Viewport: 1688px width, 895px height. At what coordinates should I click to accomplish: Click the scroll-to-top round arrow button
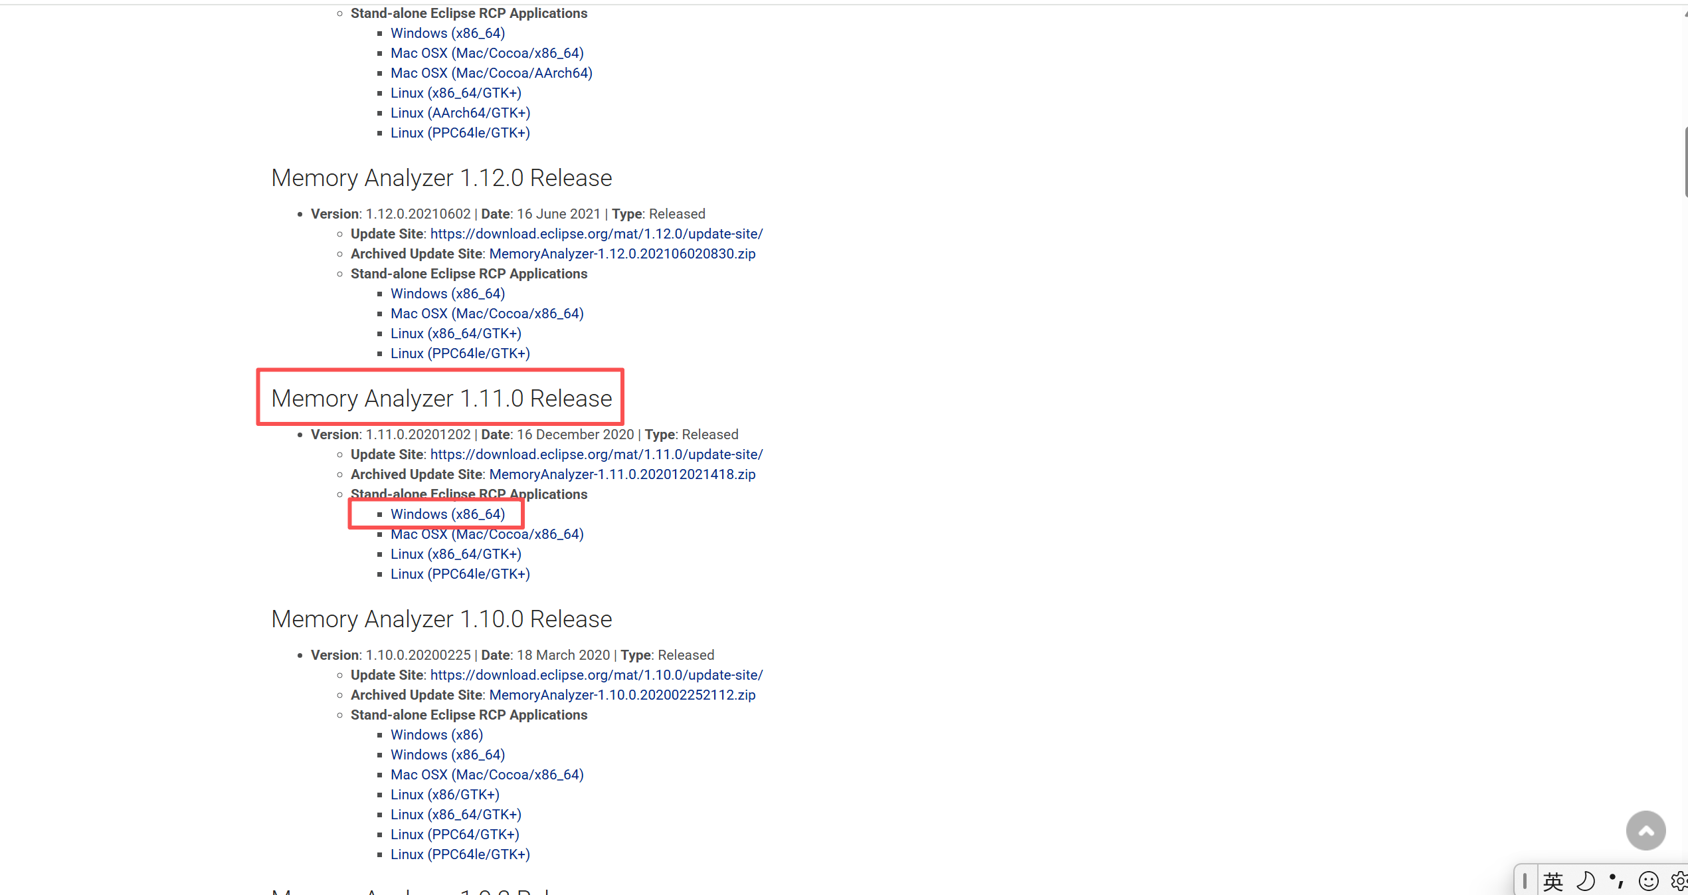(1645, 830)
